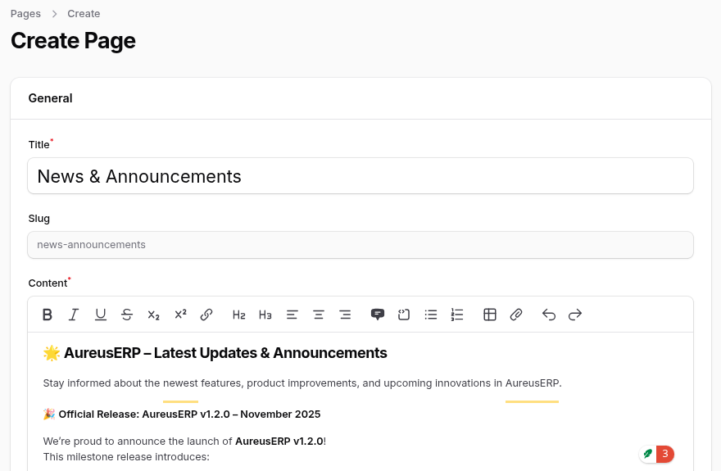The image size is (721, 471).
Task: Create a bulleted list
Action: pyautogui.click(x=431, y=315)
